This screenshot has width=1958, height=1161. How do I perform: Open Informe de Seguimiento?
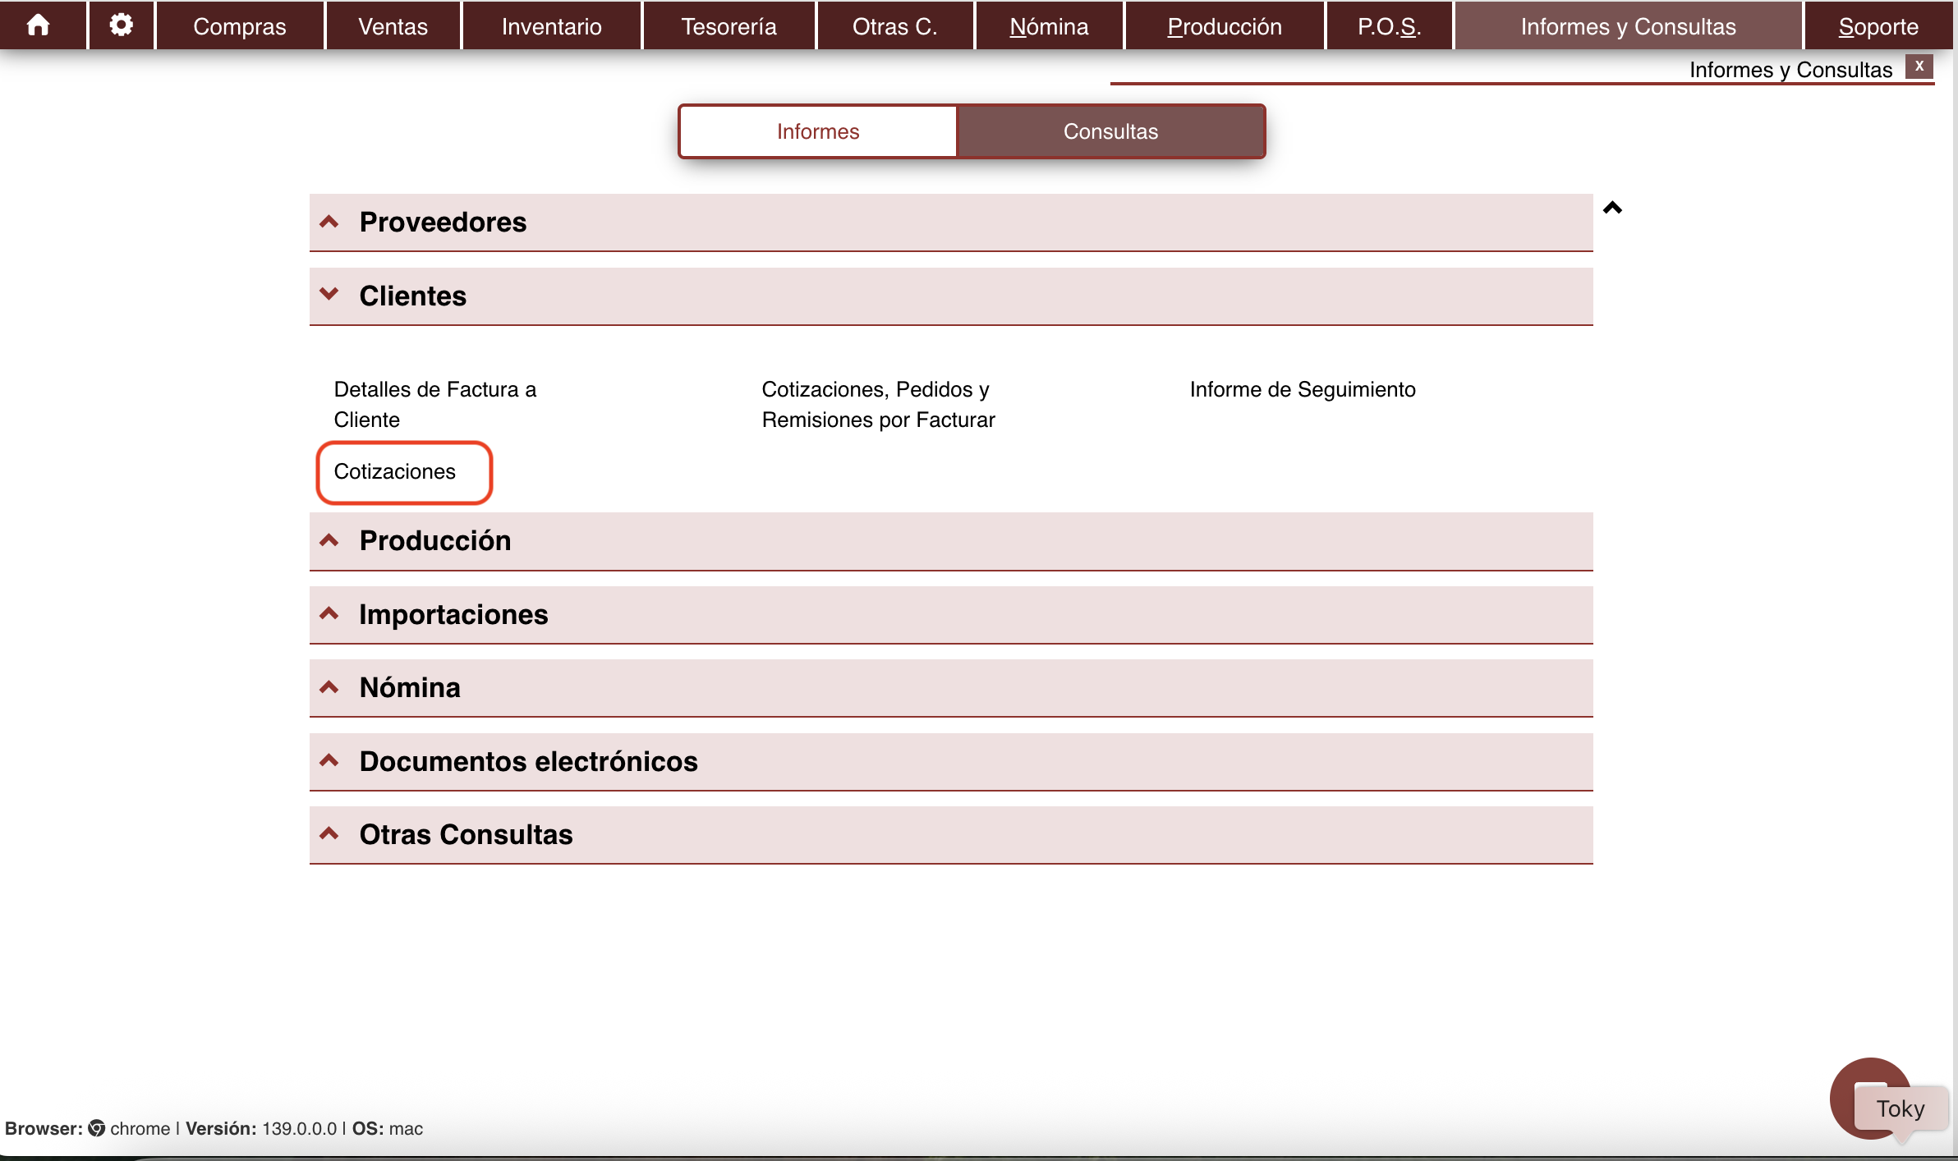[1302, 389]
